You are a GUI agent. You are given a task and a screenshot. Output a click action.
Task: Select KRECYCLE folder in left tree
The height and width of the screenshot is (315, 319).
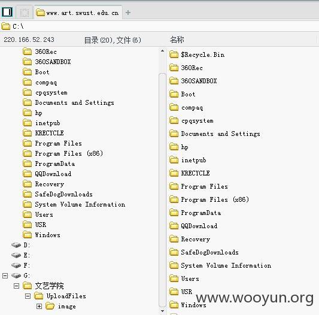pos(43,133)
